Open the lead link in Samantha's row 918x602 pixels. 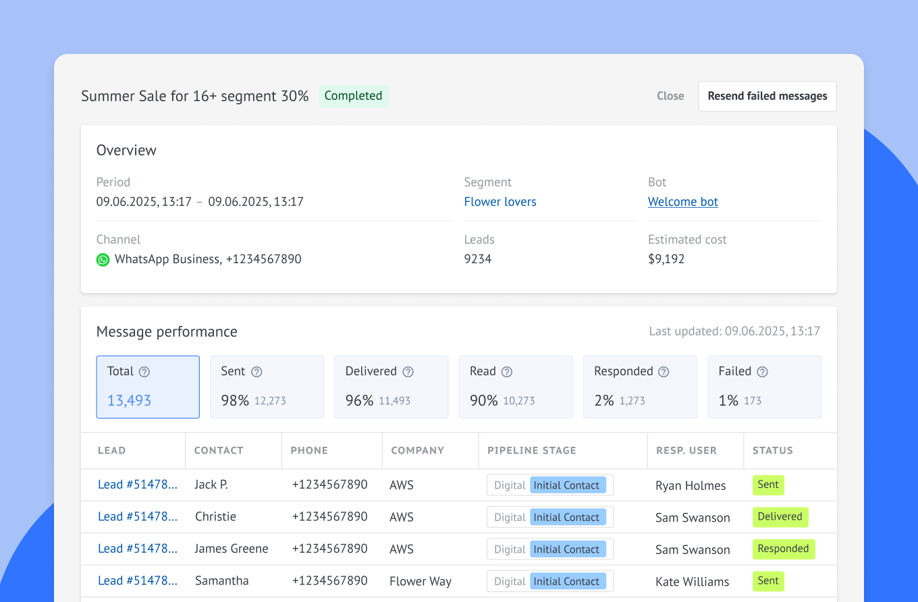point(138,580)
